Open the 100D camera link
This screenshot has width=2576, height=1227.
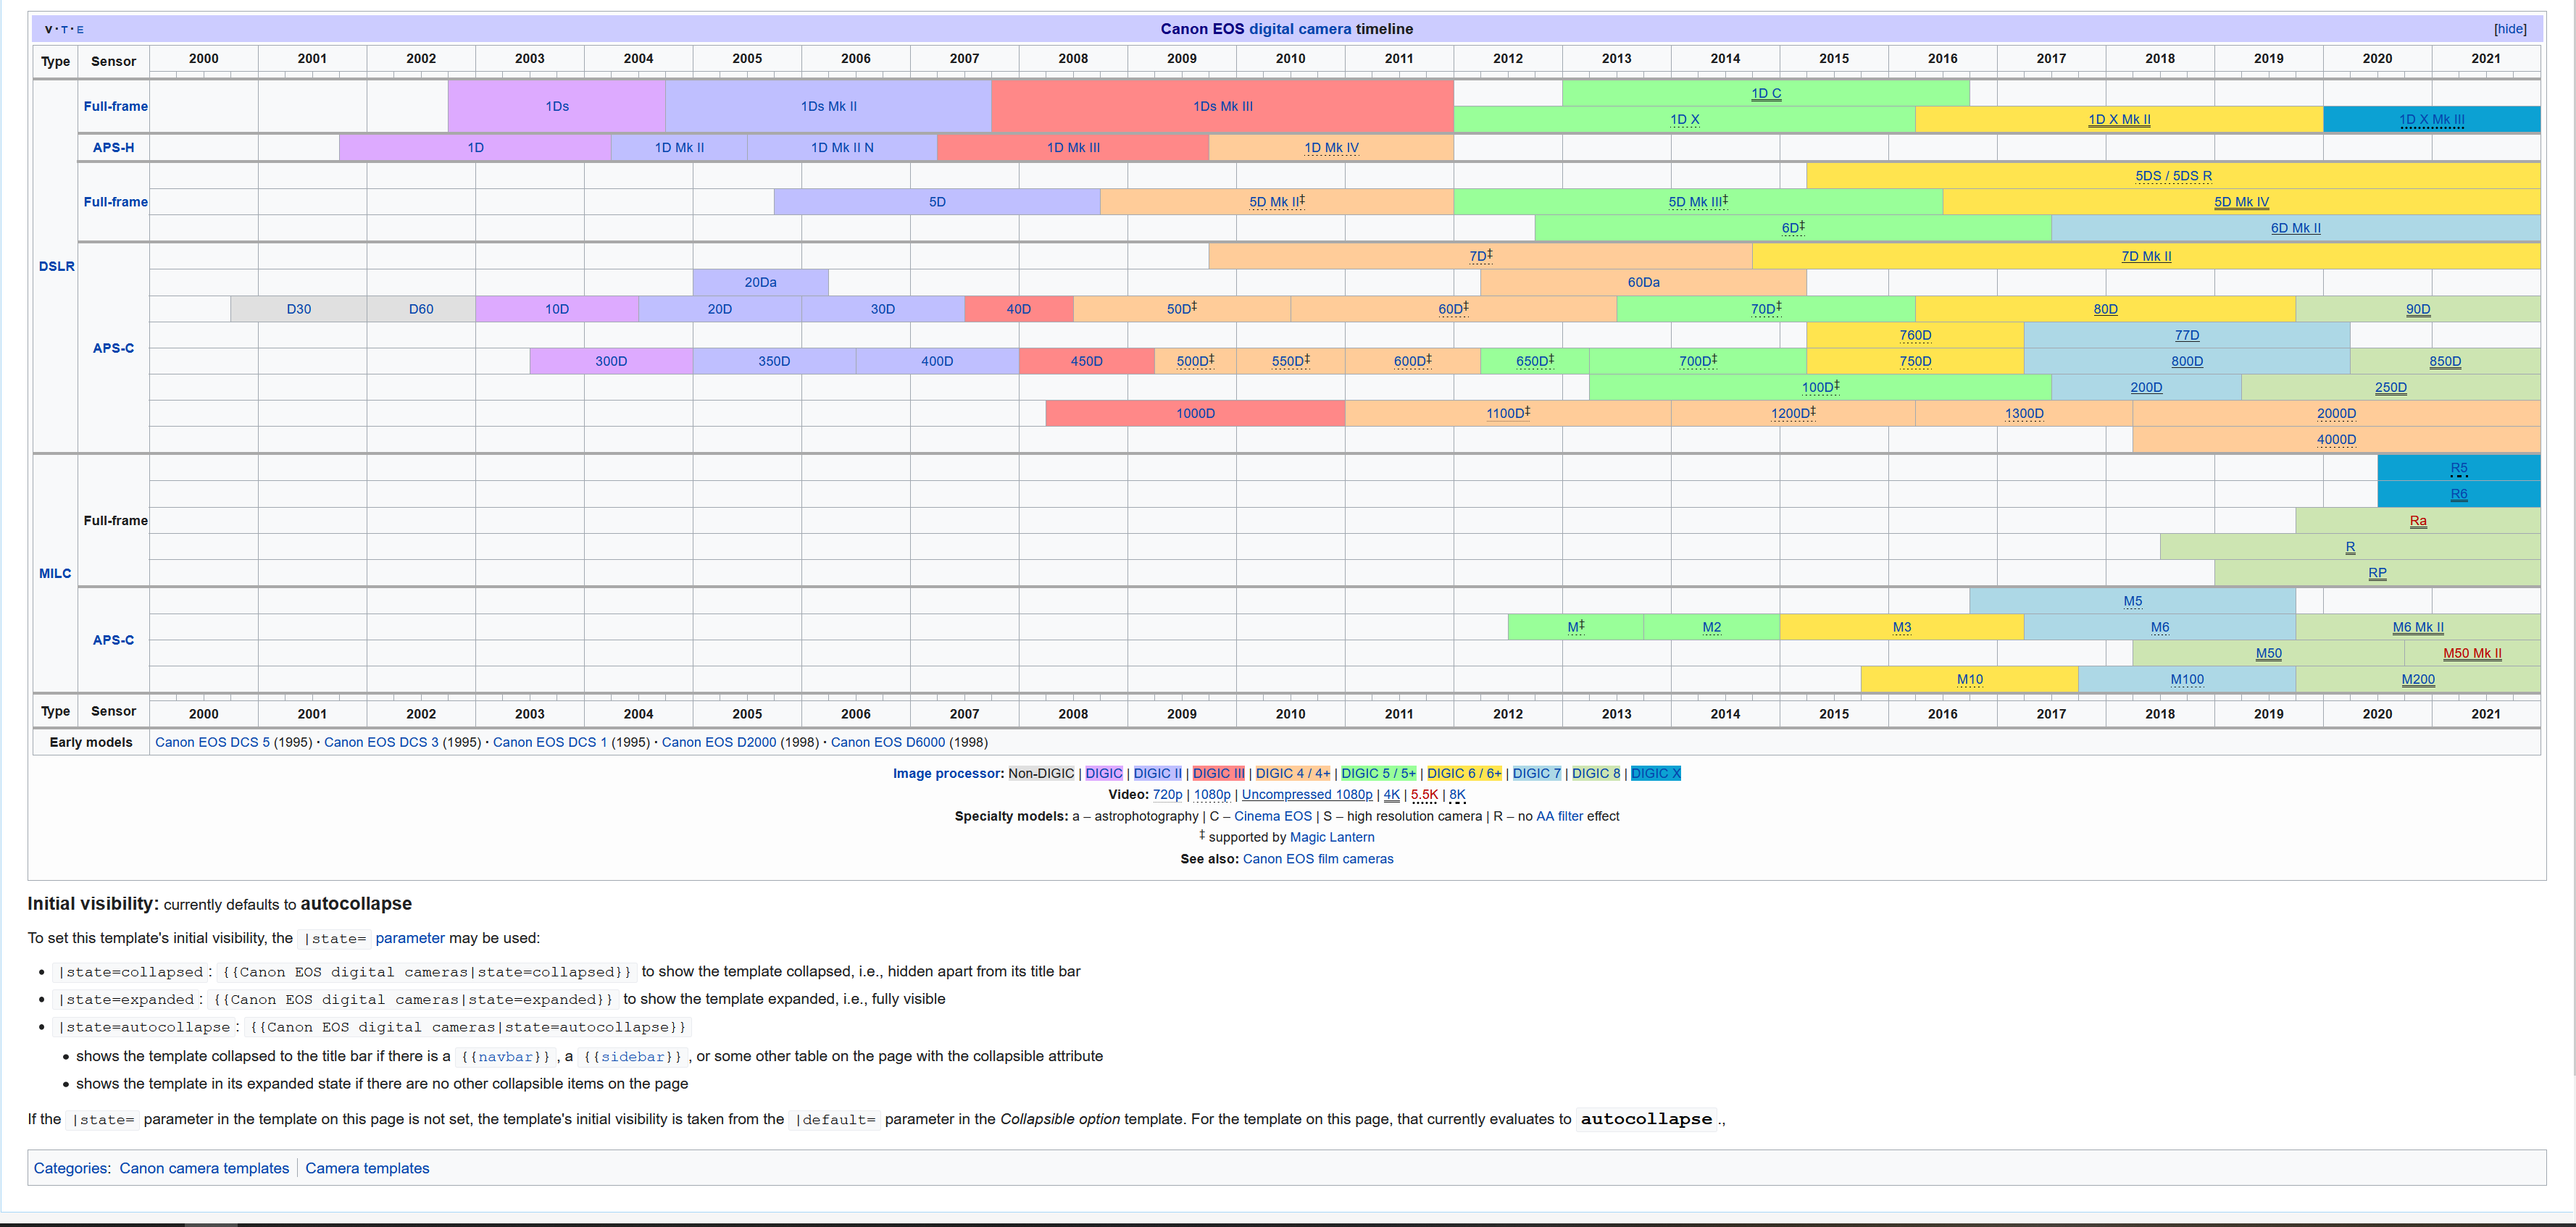click(1817, 388)
